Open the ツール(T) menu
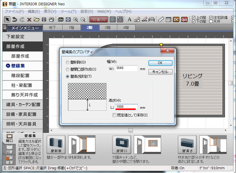 (x=69, y=11)
